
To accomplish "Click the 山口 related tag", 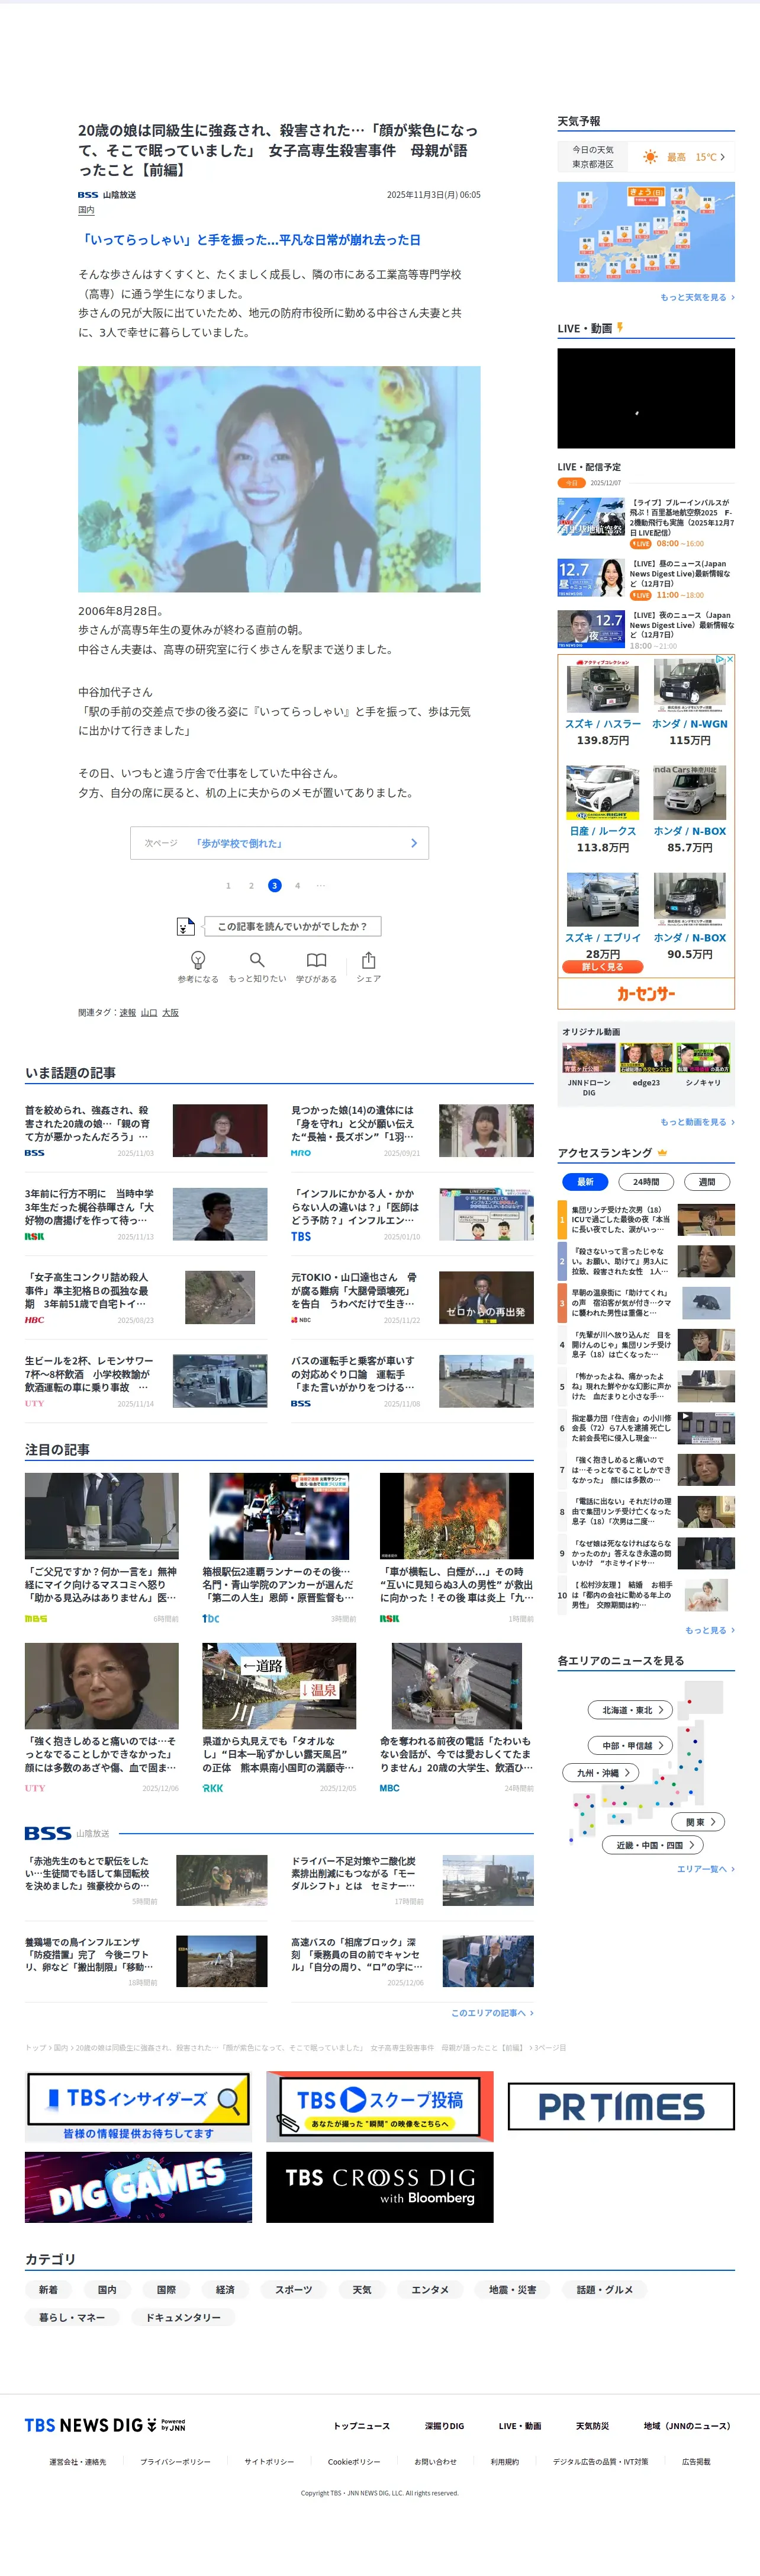I will [x=149, y=1013].
